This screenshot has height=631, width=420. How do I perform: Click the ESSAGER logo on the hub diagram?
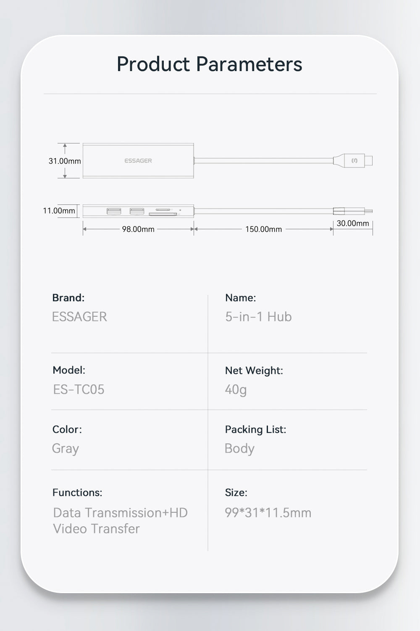(x=138, y=161)
